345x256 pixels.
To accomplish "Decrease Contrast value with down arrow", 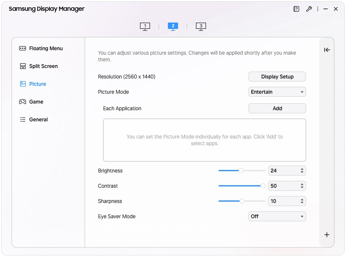I will (x=302, y=187).
